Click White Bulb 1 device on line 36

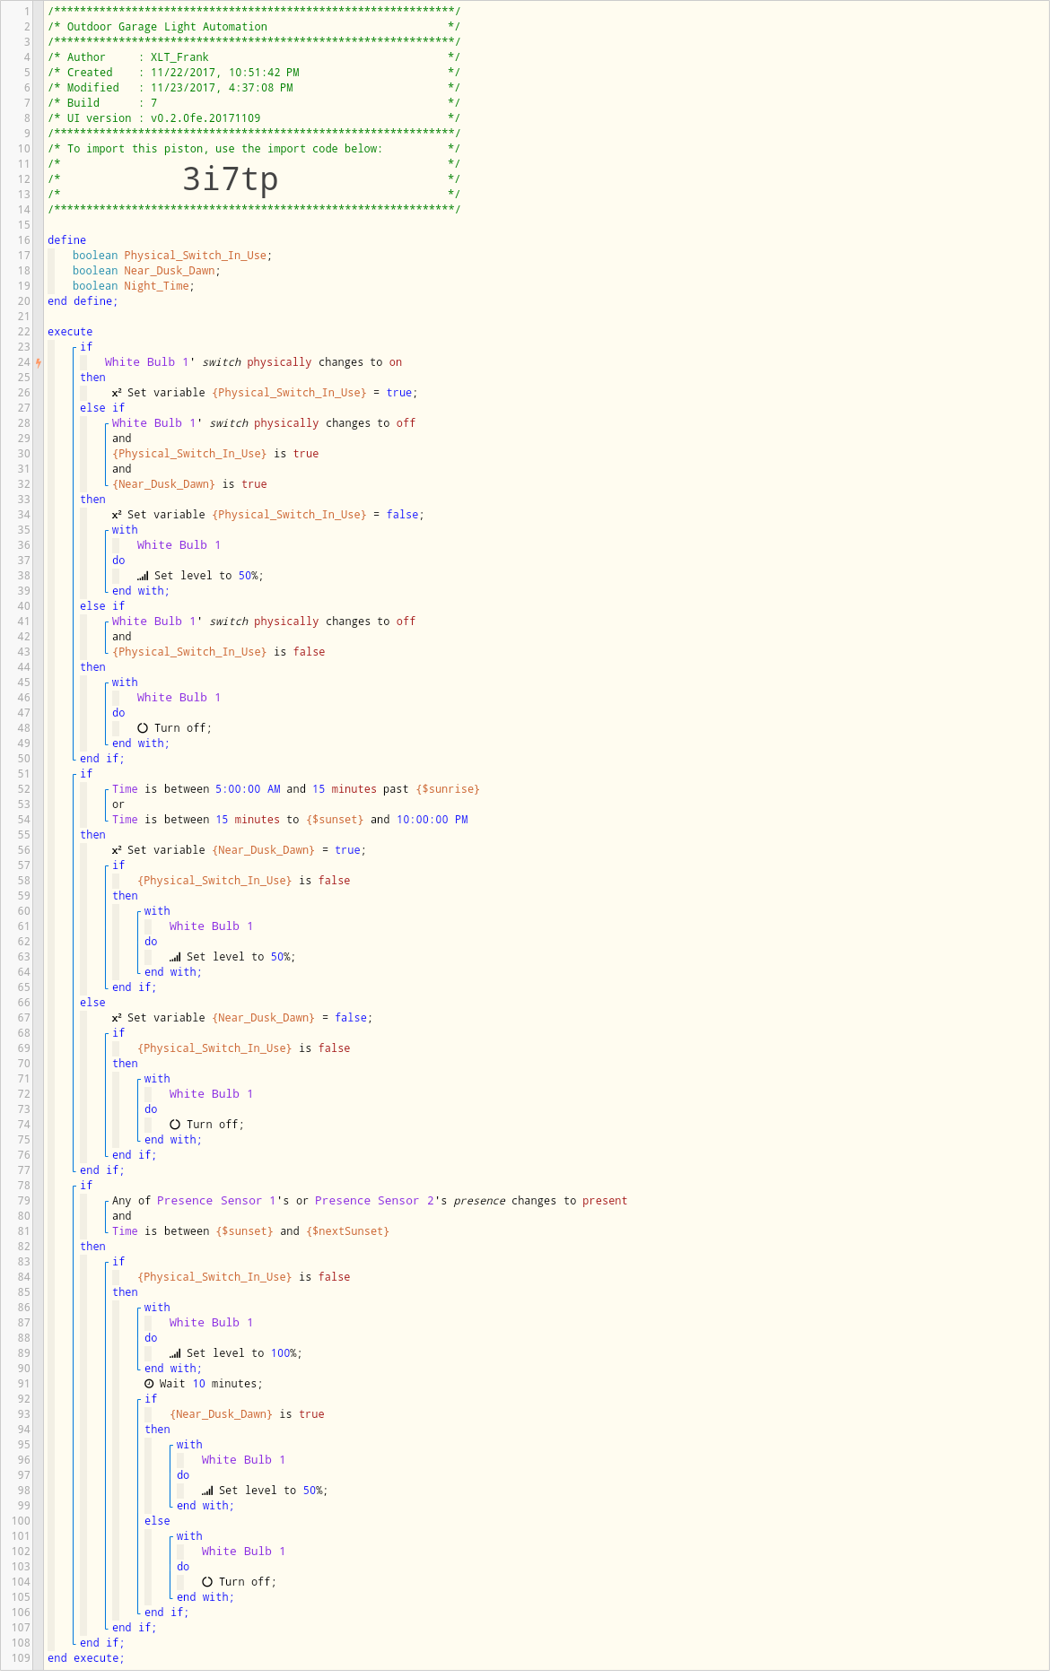[x=179, y=545]
